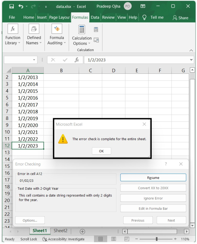Click into the formula bar showing 1/2/2023

137,60
